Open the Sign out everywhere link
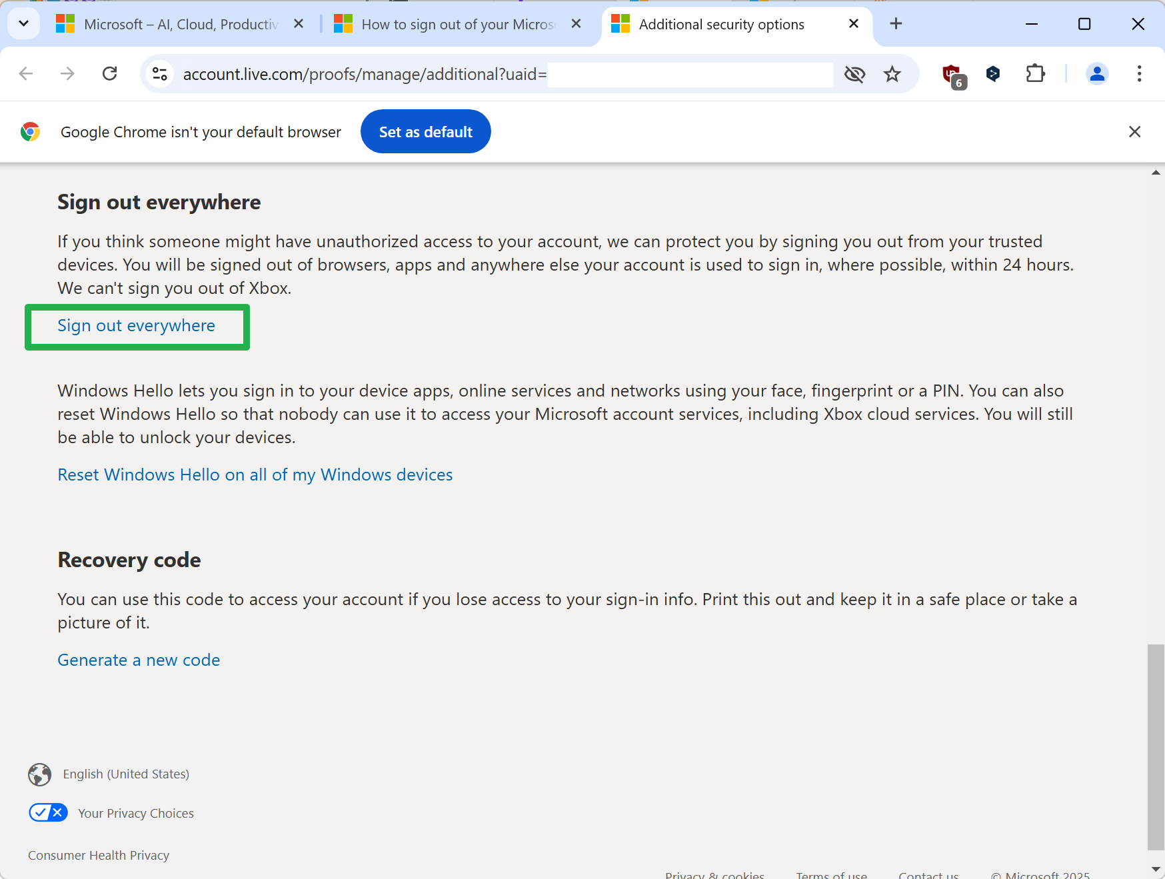Screen dimensions: 1165x879 (136, 326)
